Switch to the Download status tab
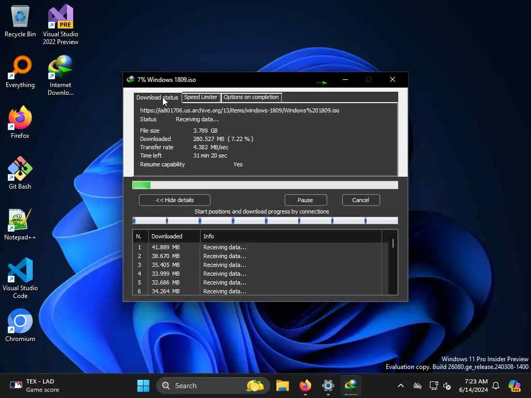Image resolution: width=531 pixels, height=398 pixels. coord(157,97)
